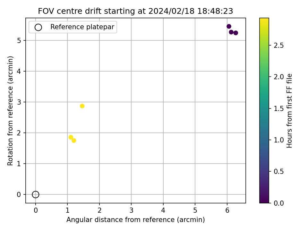Click the colorbar tick label 2.5
308x231 pixels.
coord(279,45)
